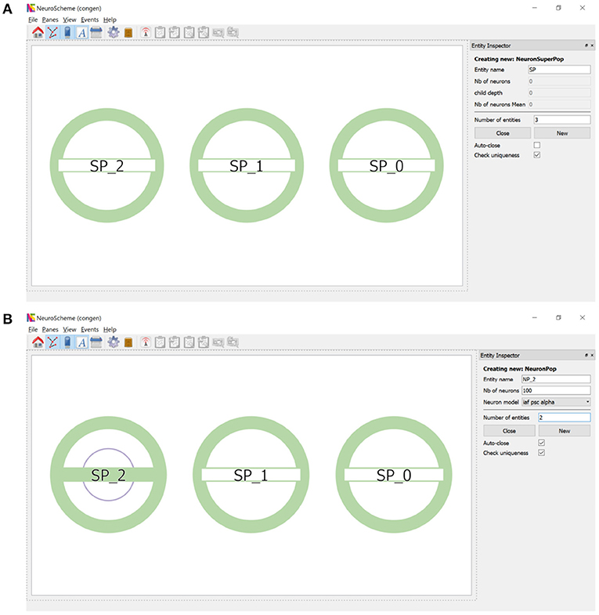
Task: Click the red Home icon in window B
Action: click(x=38, y=342)
